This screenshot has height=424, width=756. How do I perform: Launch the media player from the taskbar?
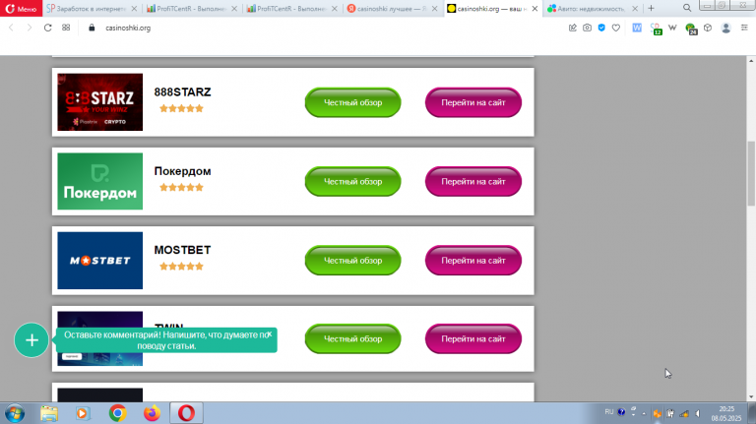point(83,413)
